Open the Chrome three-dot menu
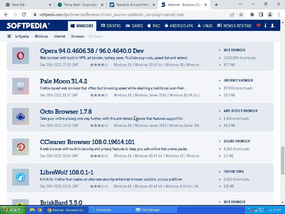The width and height of the screenshot is (285, 214). coord(279,15)
